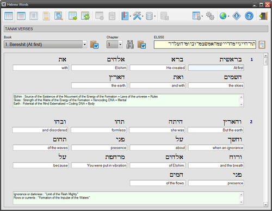
Task: Click verse 2 commentary scroll-down arrow
Action: click(241, 202)
